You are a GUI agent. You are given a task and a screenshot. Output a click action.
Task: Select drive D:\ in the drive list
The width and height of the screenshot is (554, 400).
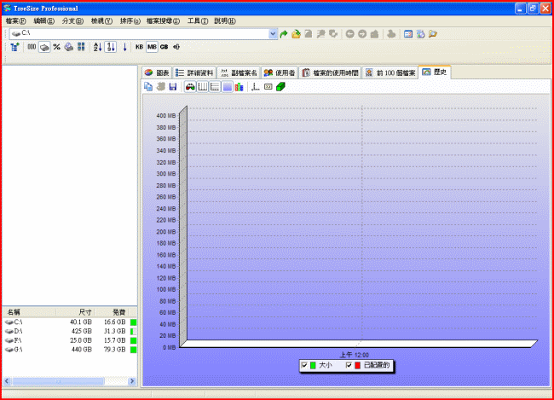pyautogui.click(x=17, y=331)
